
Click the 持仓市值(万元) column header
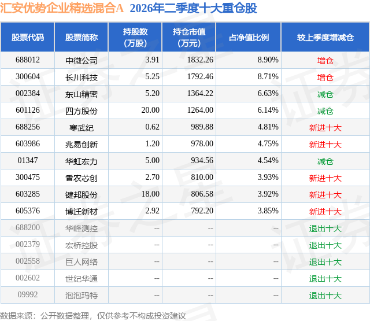point(189,37)
